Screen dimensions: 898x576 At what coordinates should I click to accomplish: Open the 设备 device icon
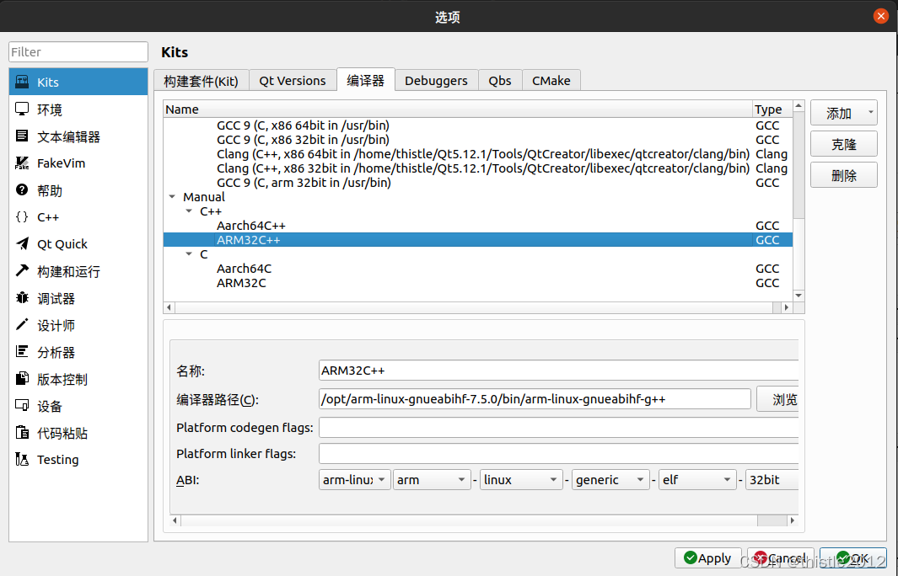[x=22, y=406]
